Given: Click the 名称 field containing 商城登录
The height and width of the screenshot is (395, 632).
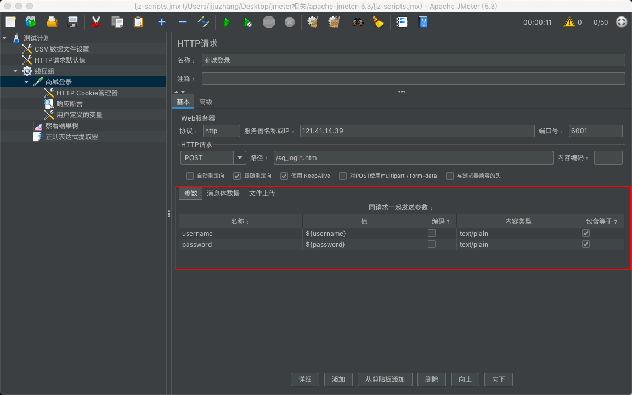Looking at the screenshot, I should point(414,60).
